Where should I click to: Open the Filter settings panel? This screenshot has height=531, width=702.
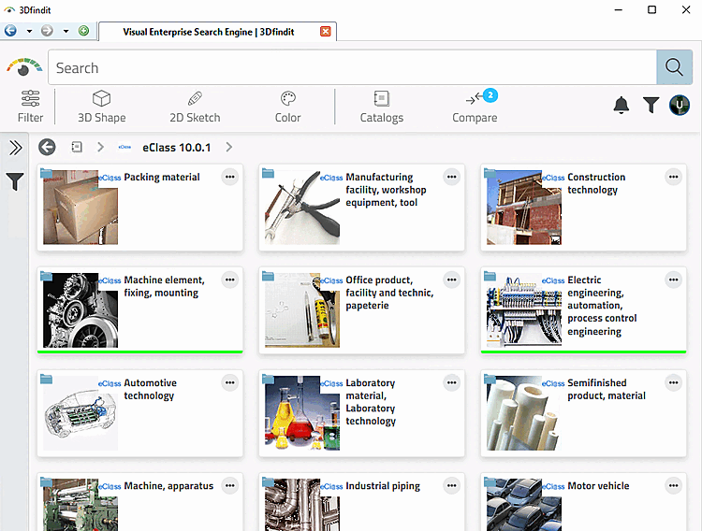pos(31,107)
